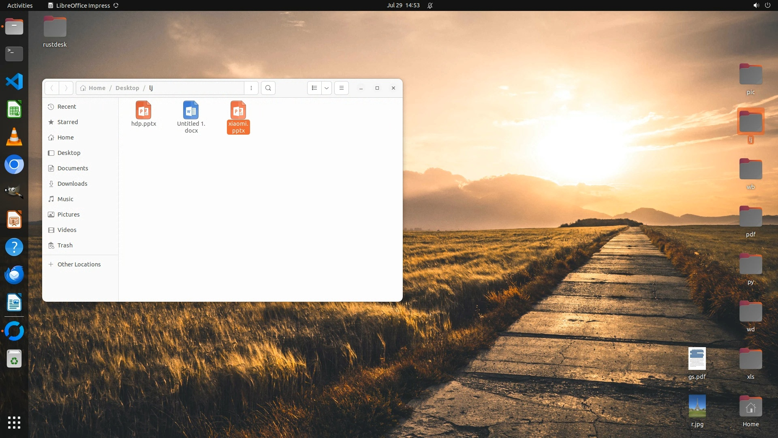
Task: Open VLC media player from dock
Action: pyautogui.click(x=14, y=137)
